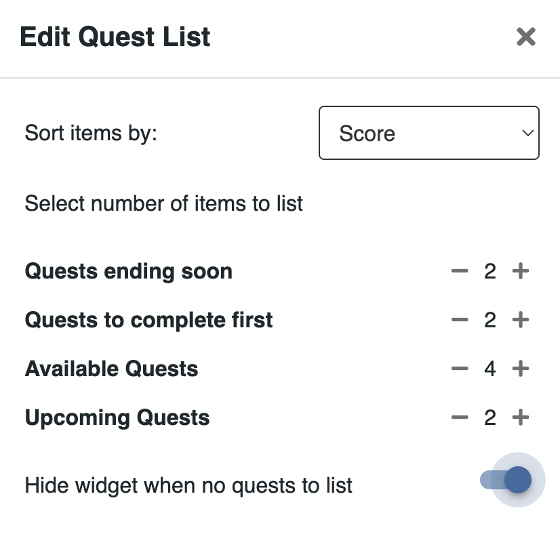Screen dimensions: 560x553
Task: Decrease the Quests ending soon count
Action: (460, 272)
